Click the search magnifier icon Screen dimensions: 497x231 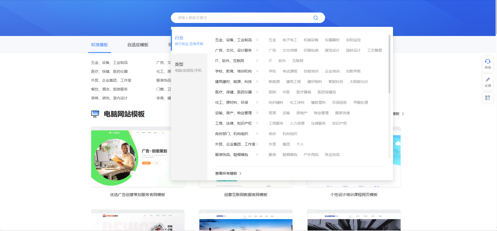coord(315,18)
